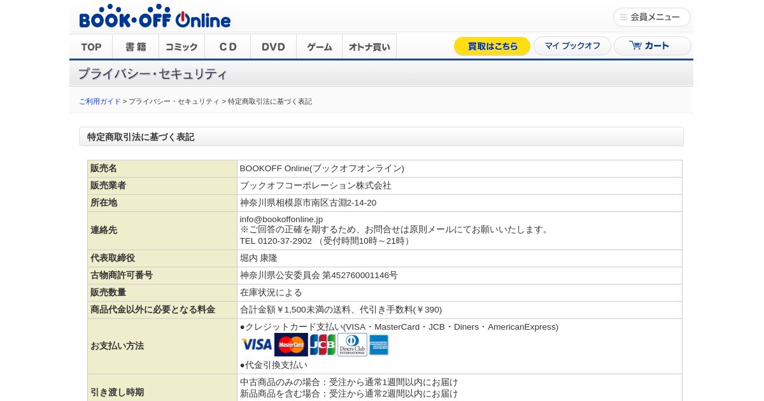Click the 古物商許可番号 row label
Image resolution: width=764 pixels, height=401 pixels.
pos(162,276)
